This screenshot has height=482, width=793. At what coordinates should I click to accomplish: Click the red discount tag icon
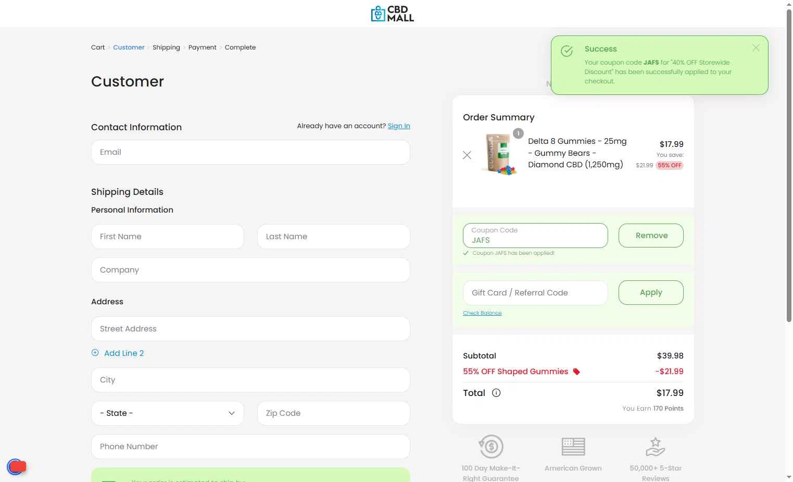click(x=576, y=372)
